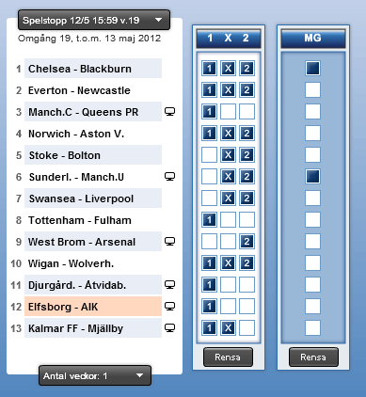Tick the empty 1 box for Stoke - Bolton
The width and height of the screenshot is (366, 397).
point(209,155)
